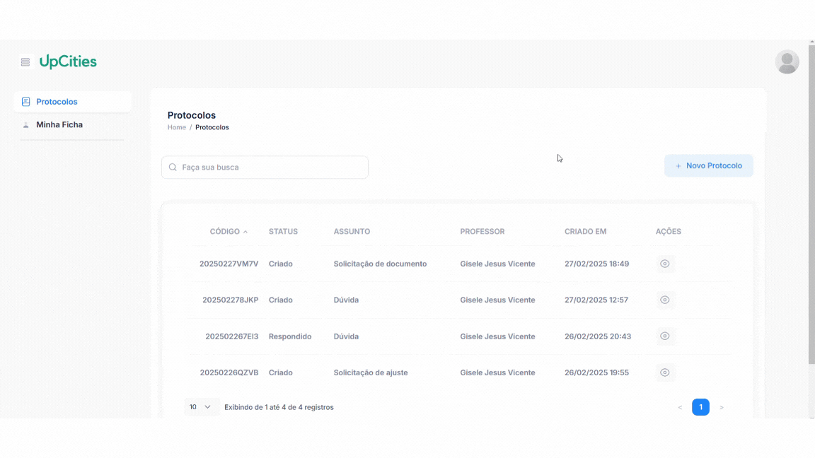The image size is (815, 458).
Task: Click Solicitação de documento subject
Action: pyautogui.click(x=380, y=264)
